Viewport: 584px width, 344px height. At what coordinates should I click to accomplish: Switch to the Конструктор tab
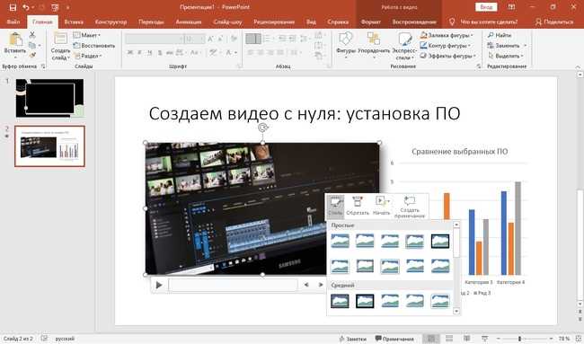111,22
